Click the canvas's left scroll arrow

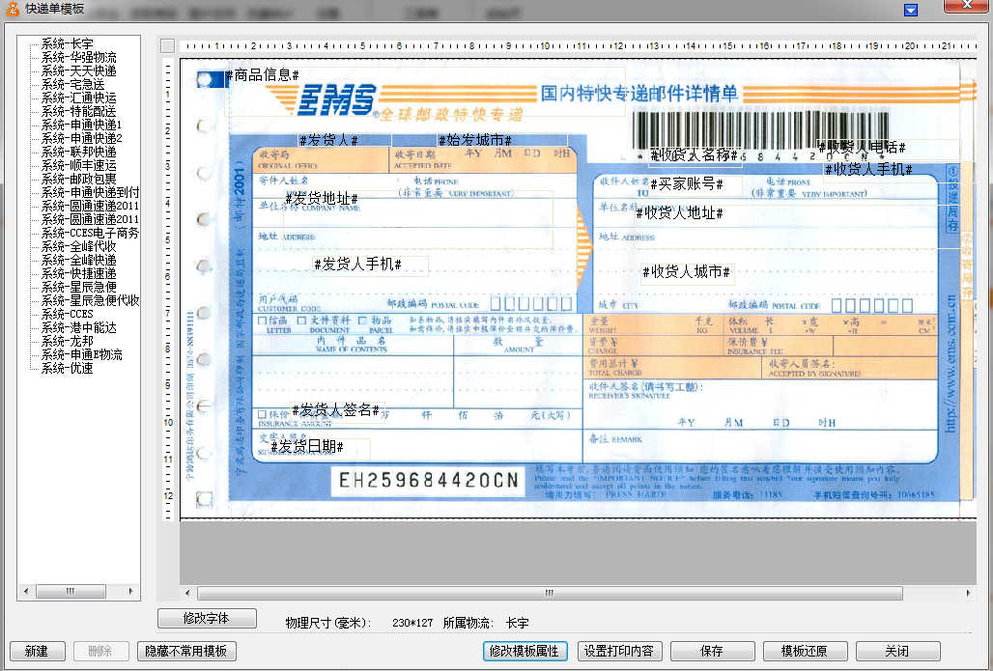click(x=187, y=593)
